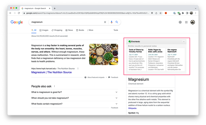Open the food image thumbnail in snippet
Viewport: 206px width, 125px height.
pos(104,54)
